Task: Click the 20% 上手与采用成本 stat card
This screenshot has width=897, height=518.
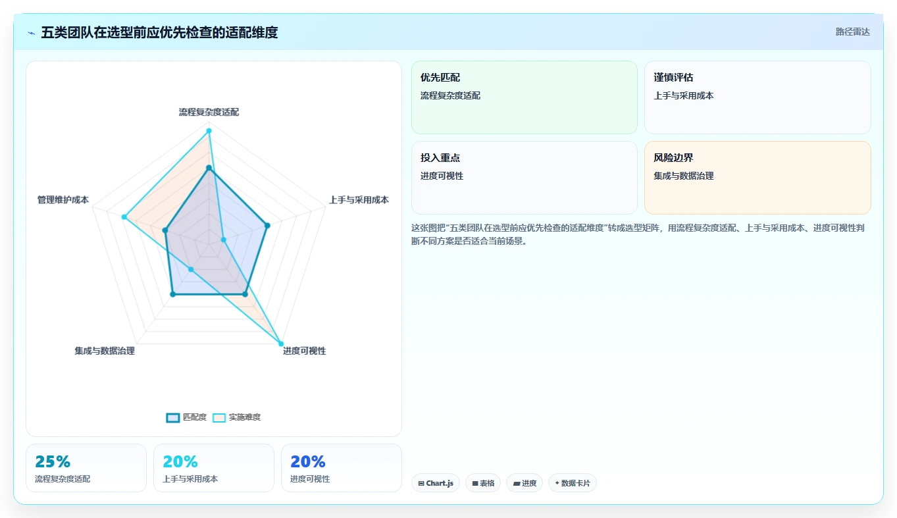Action: pos(214,468)
